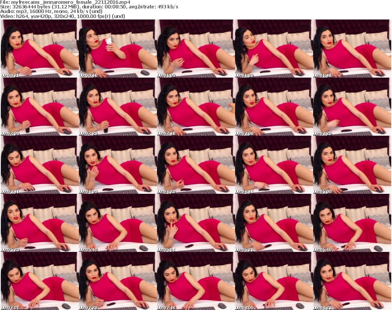Select the thumbnail stamped 00:07:20
392x310 pixels.
tap(118, 281)
